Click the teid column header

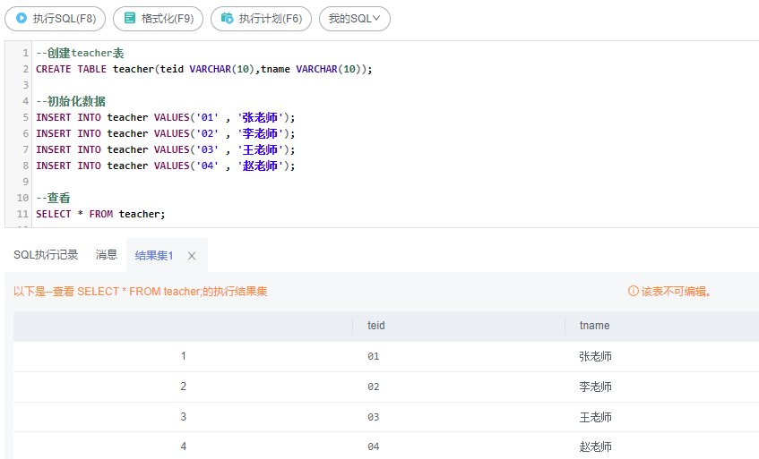[x=376, y=326]
